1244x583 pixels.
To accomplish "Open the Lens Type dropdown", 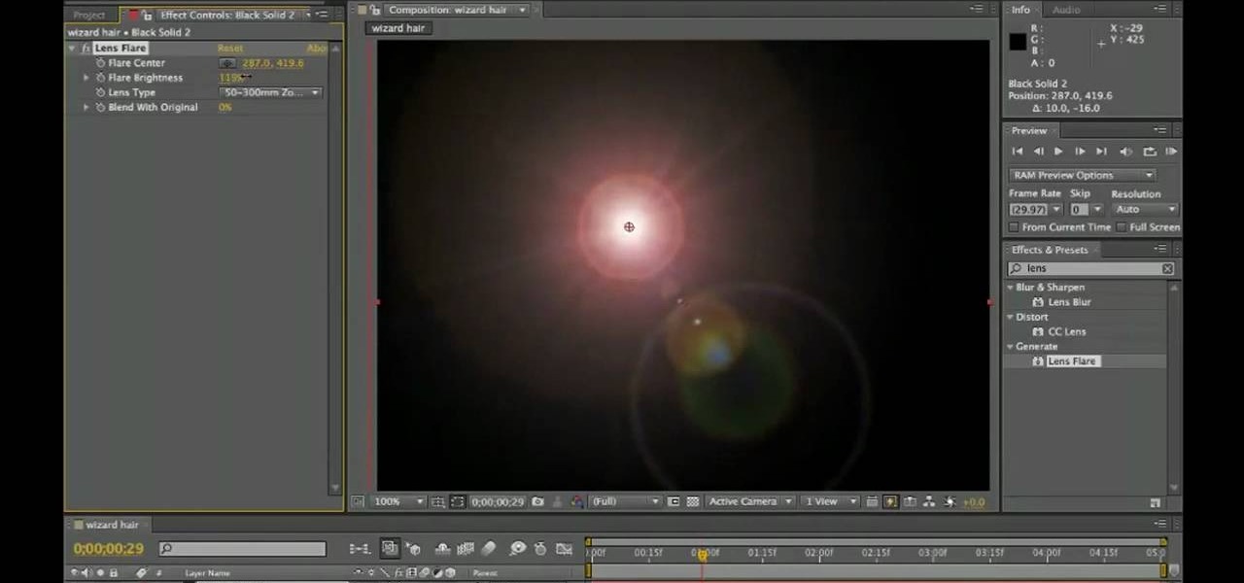I will 270,92.
